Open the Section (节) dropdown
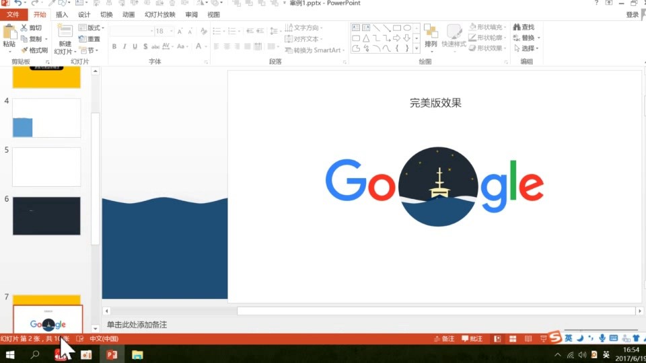The height and width of the screenshot is (363, 646). tap(89, 50)
